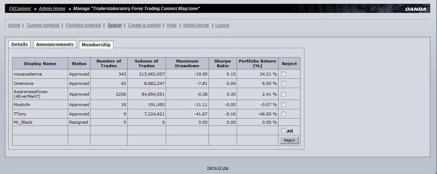The height and width of the screenshot is (174, 437).
Task: Tick the reject checkbox for Onemove
Action: [284, 83]
